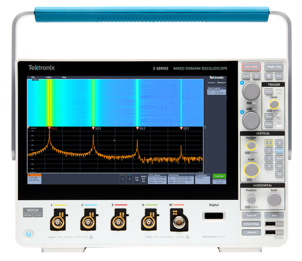Viewport: 302px width, 261px height.
Task: Click the channel 4 BNC input connector
Action: 148,222
